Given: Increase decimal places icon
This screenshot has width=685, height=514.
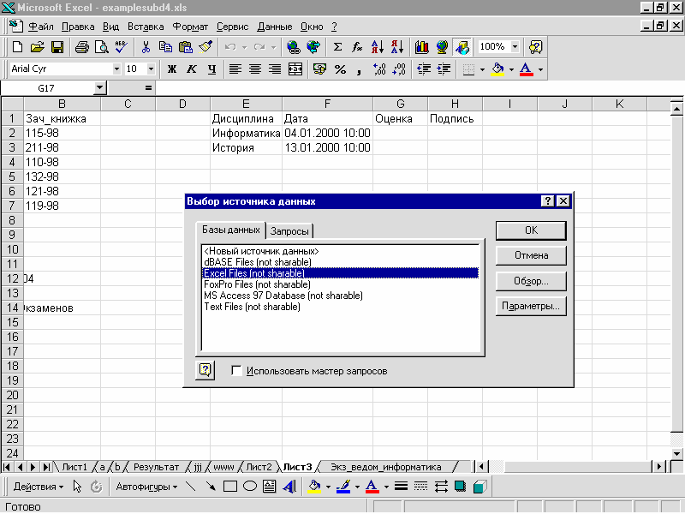Looking at the screenshot, I should pyautogui.click(x=379, y=69).
